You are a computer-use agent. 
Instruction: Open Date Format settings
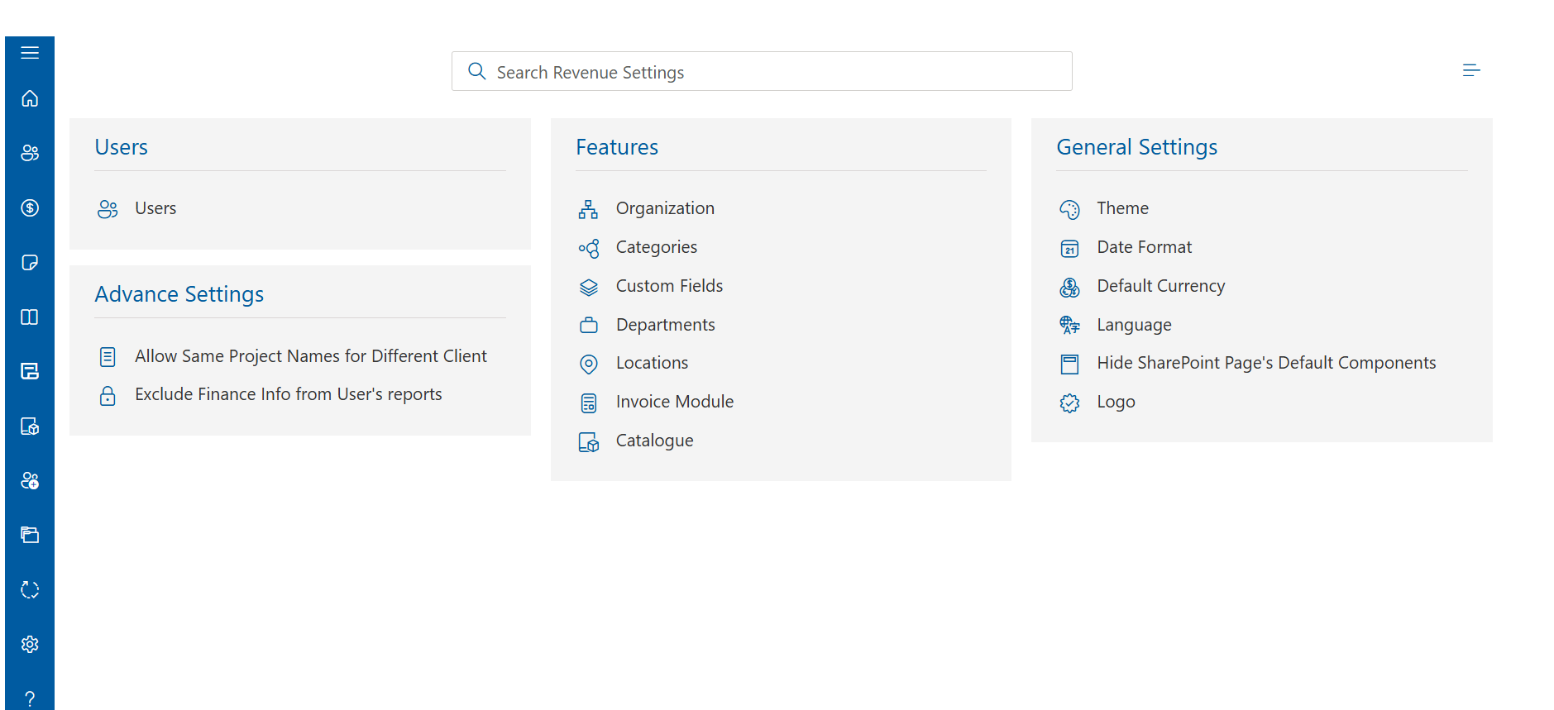(x=1145, y=247)
